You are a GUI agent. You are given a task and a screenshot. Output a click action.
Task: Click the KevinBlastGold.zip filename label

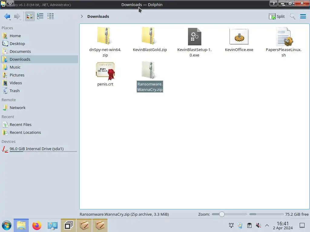[x=150, y=50]
